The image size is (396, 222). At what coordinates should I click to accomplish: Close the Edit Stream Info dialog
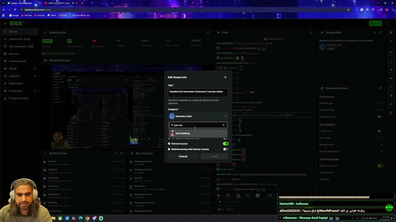[x=225, y=77]
